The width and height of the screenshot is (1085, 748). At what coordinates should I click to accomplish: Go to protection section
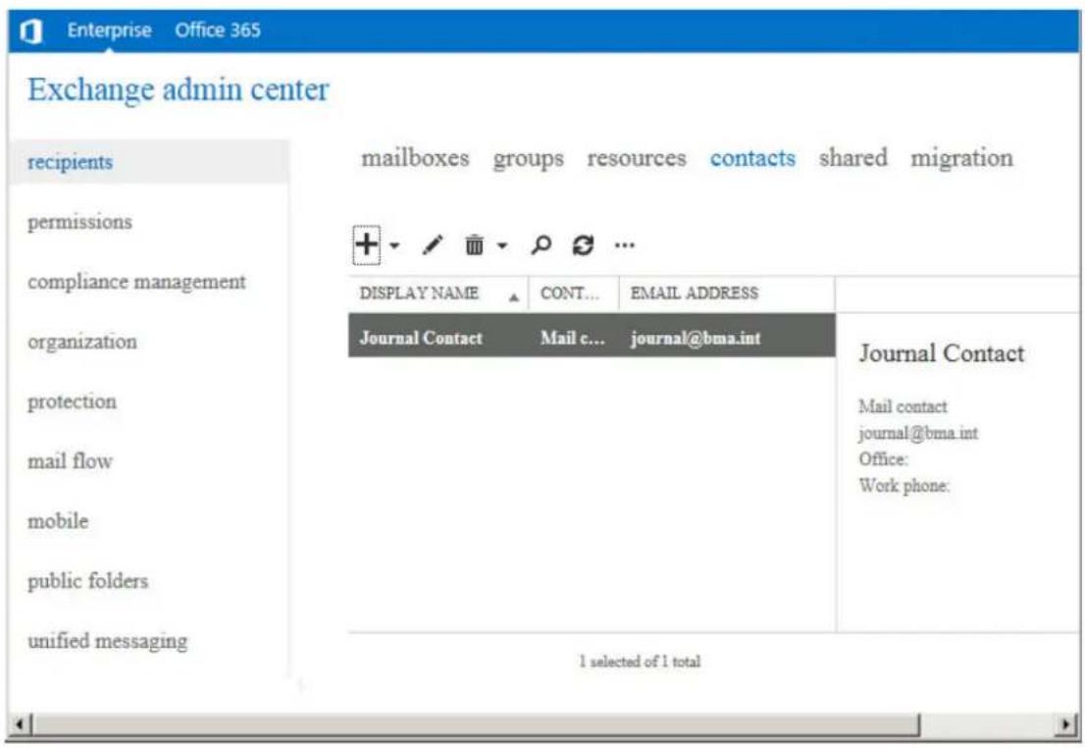72,401
